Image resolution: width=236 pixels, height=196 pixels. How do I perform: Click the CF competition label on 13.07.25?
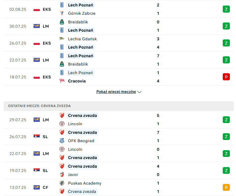click(46, 187)
